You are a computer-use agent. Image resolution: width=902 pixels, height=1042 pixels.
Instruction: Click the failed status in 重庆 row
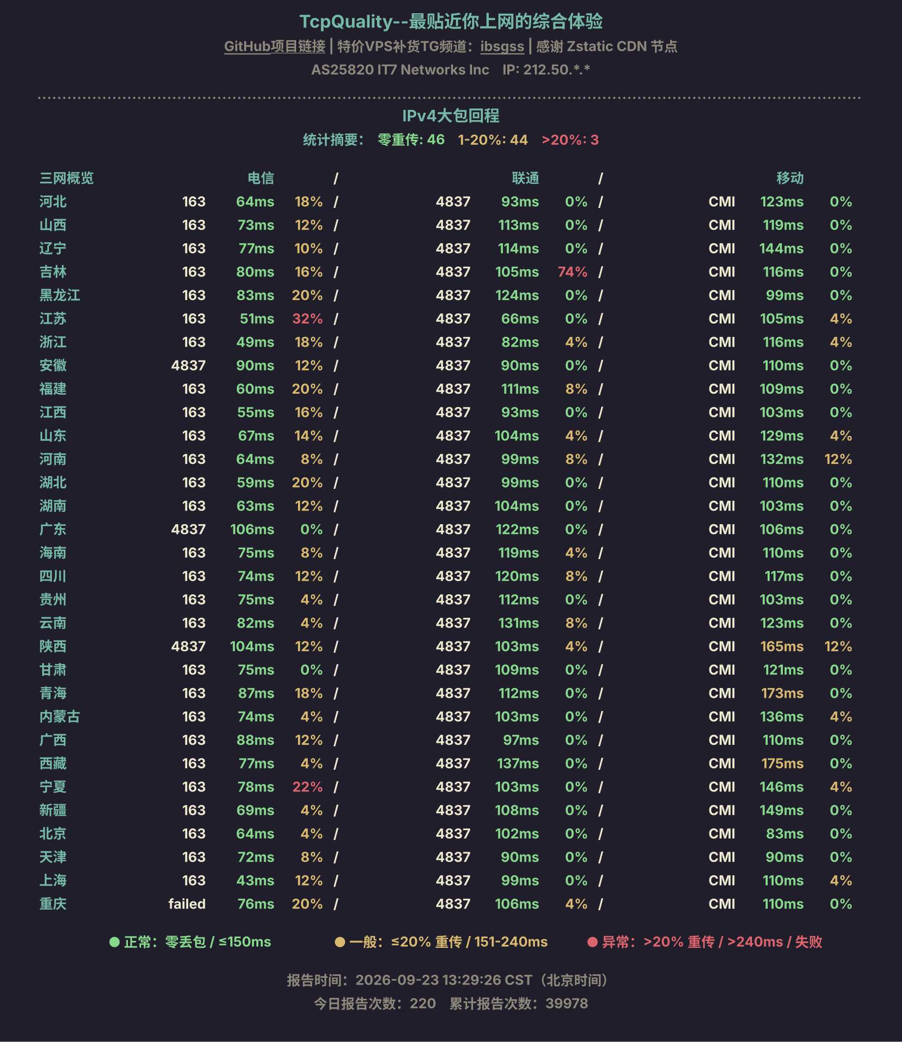coord(187,904)
